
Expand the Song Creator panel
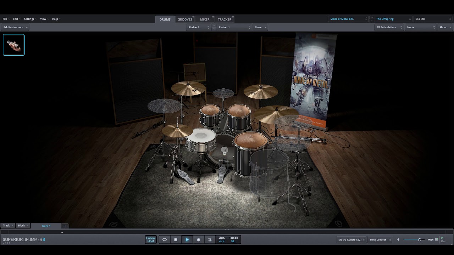coord(380,240)
